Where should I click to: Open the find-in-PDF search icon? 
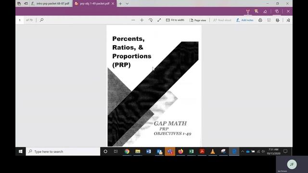41,20
